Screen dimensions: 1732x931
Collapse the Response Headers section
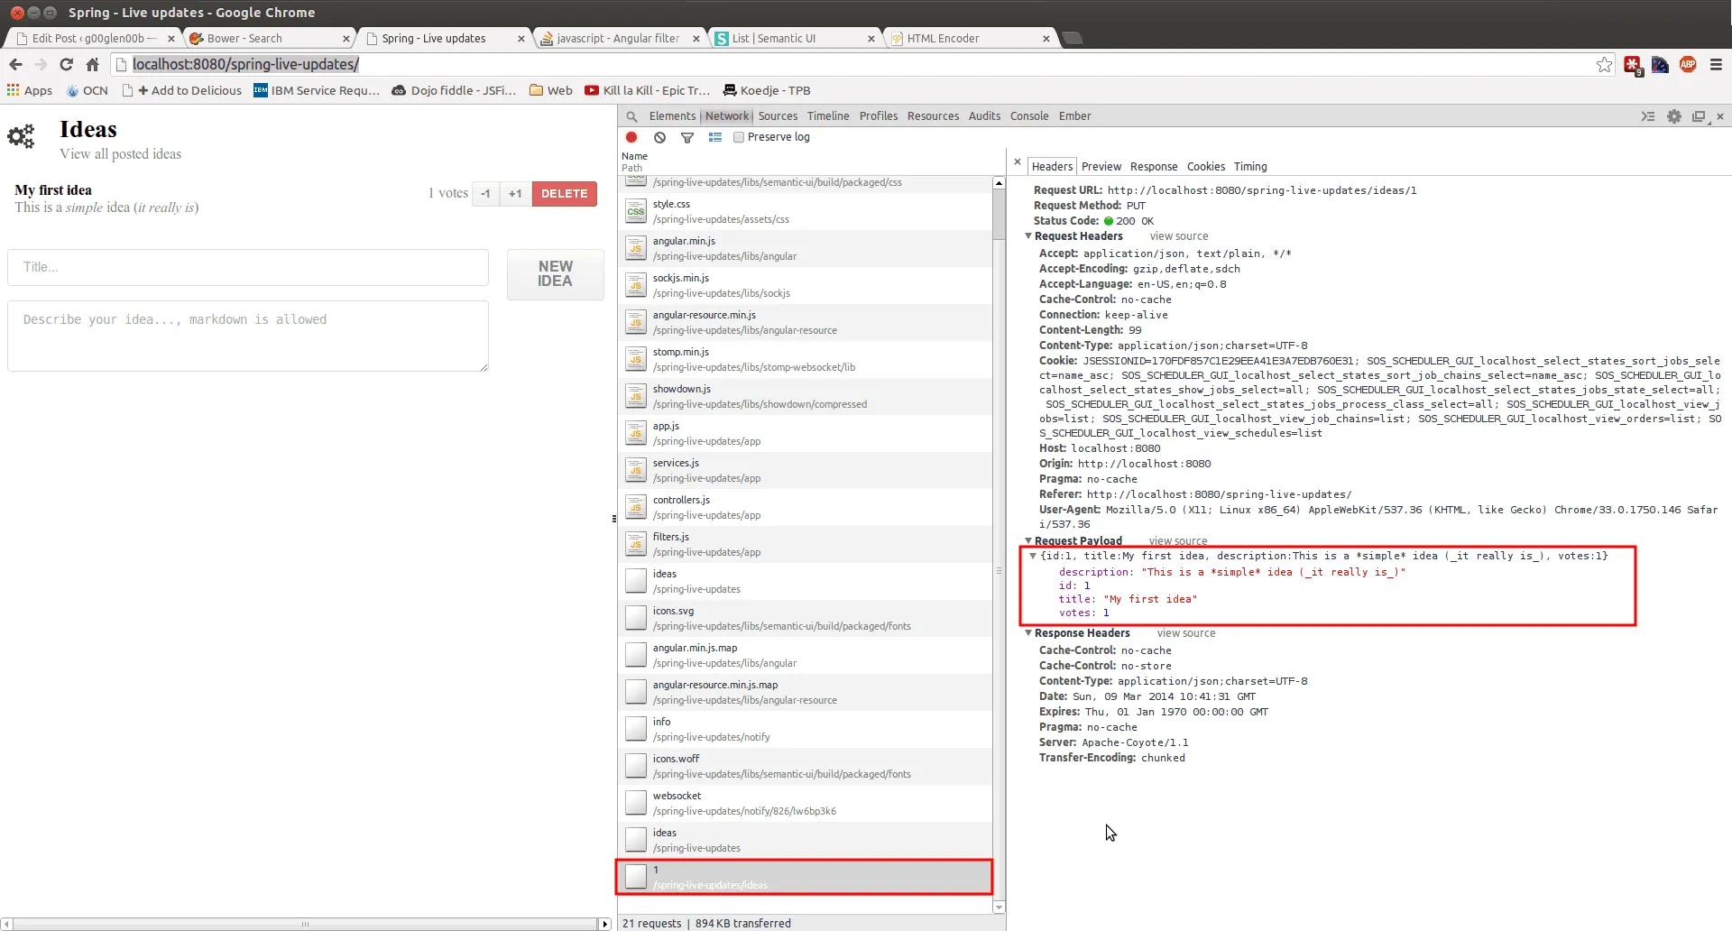(x=1028, y=633)
